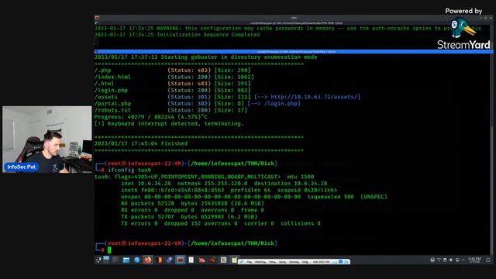Click the green terminal cursor at bottom prompt

pos(109,250)
